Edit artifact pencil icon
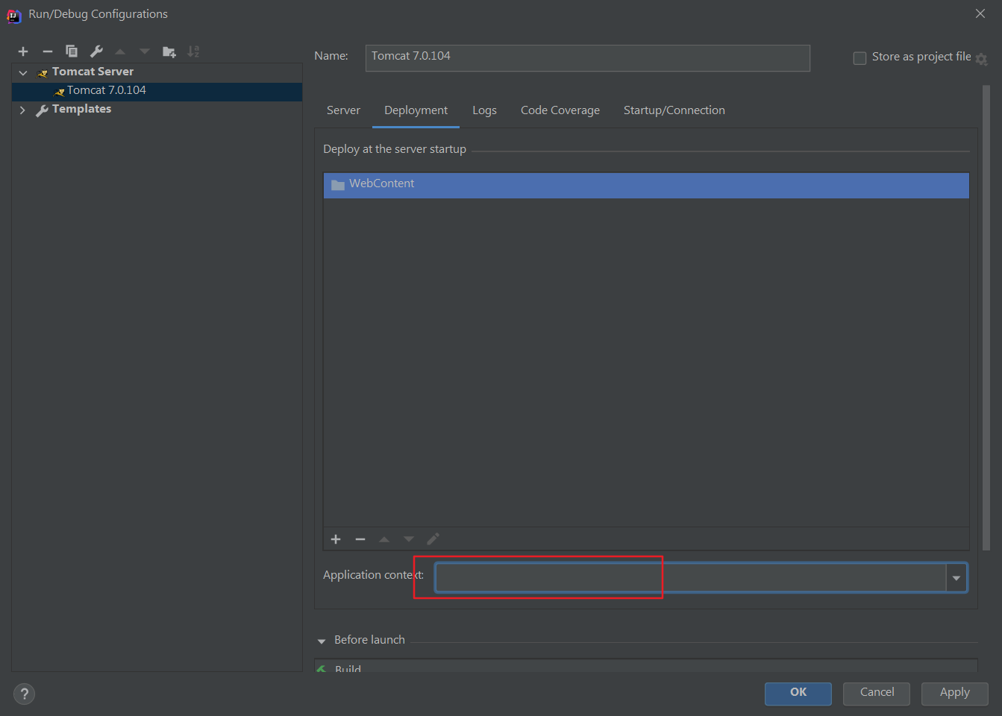Viewport: 1002px width, 716px height. point(433,538)
